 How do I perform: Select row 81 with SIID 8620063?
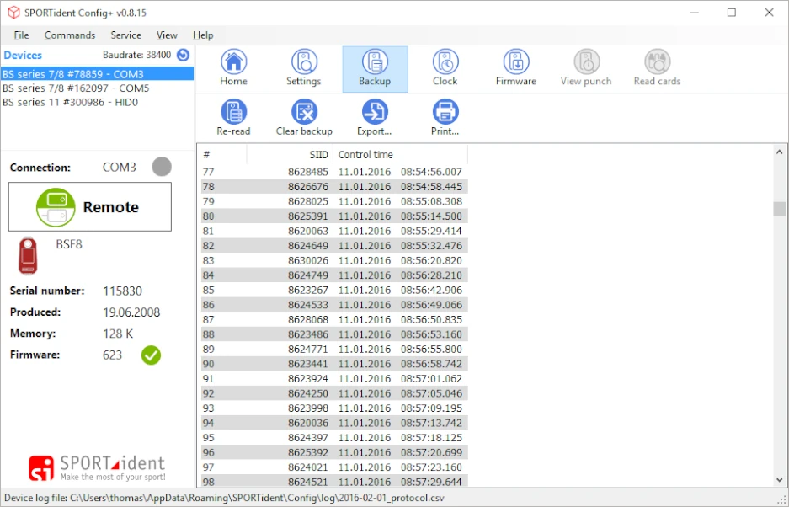click(334, 231)
